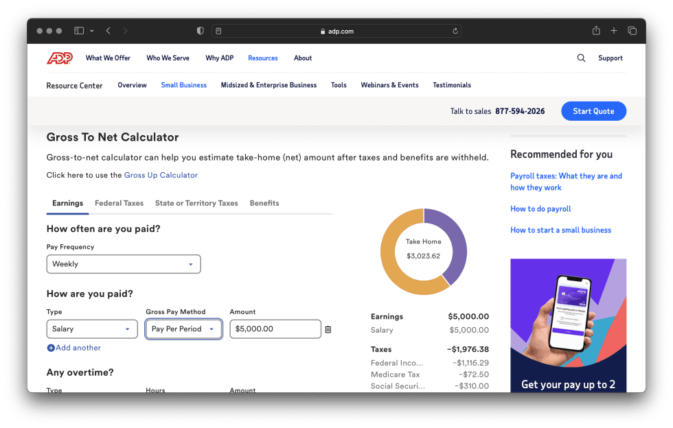This screenshot has width=673, height=428.
Task: Delete the salary row with trash icon
Action: coord(328,329)
